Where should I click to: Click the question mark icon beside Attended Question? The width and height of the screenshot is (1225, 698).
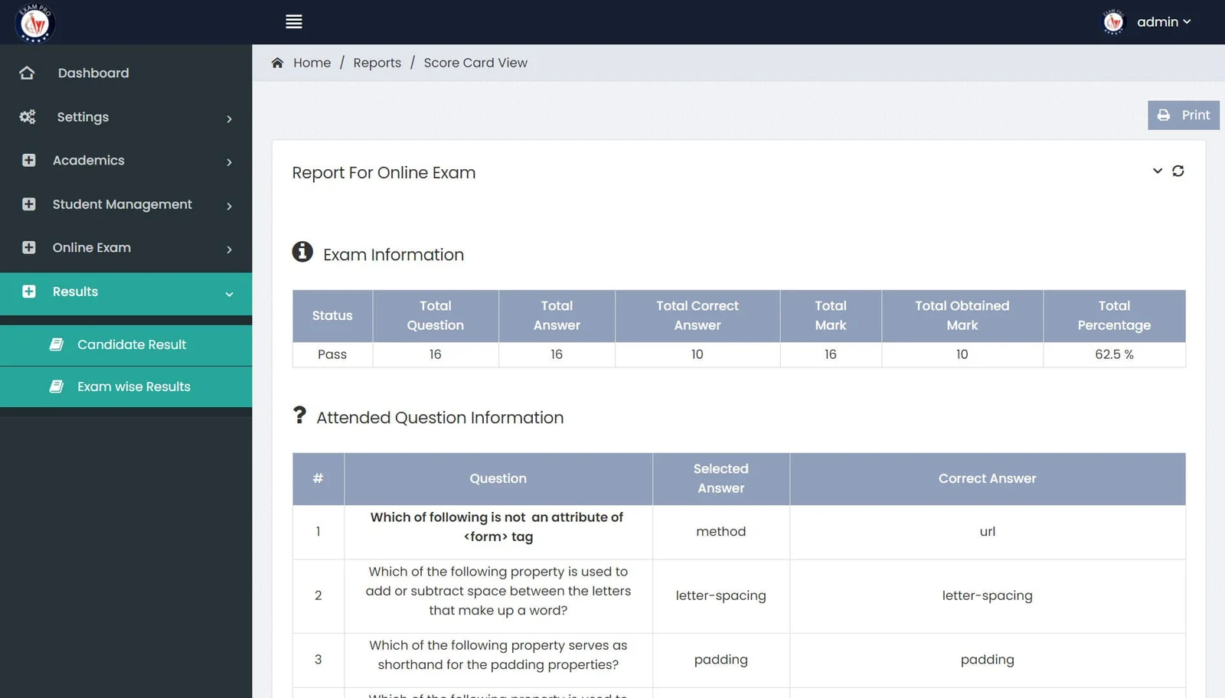(x=299, y=415)
